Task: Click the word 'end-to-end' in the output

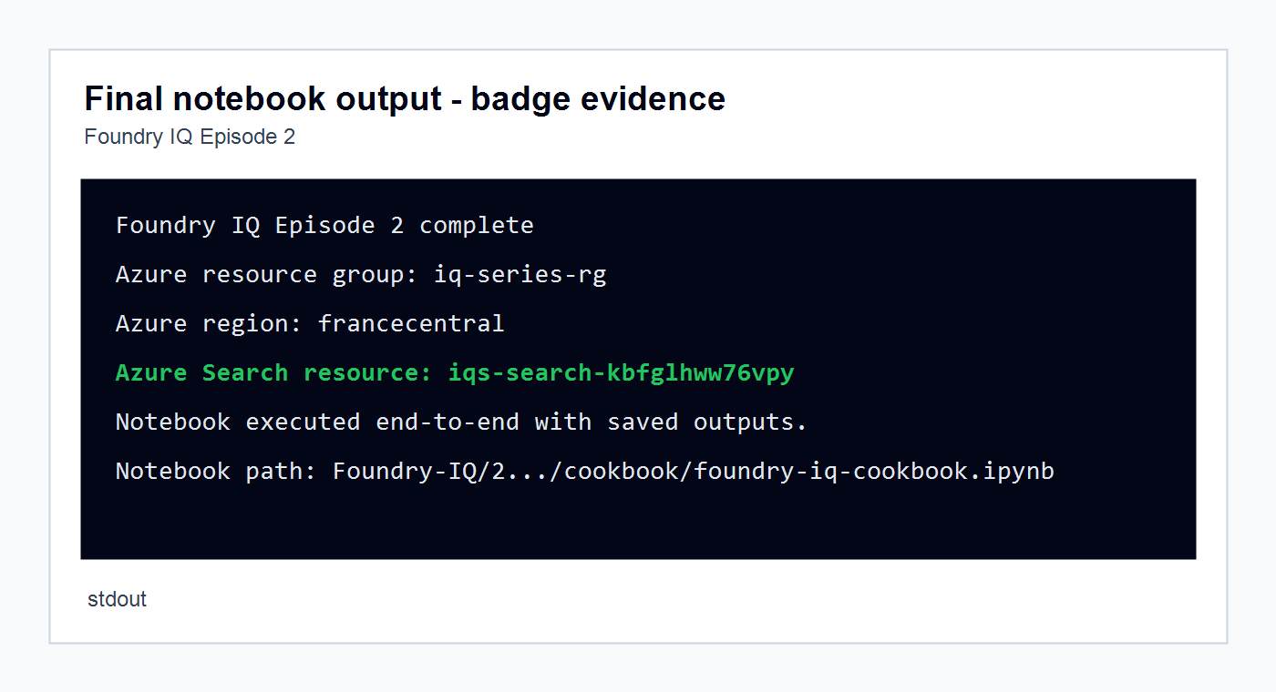Action: pyautogui.click(x=448, y=422)
